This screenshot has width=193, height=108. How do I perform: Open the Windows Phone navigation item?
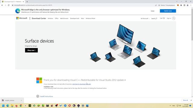pos(90,19)
